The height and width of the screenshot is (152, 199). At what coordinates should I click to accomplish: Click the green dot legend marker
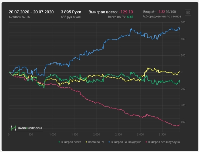pyautogui.click(x=59, y=142)
